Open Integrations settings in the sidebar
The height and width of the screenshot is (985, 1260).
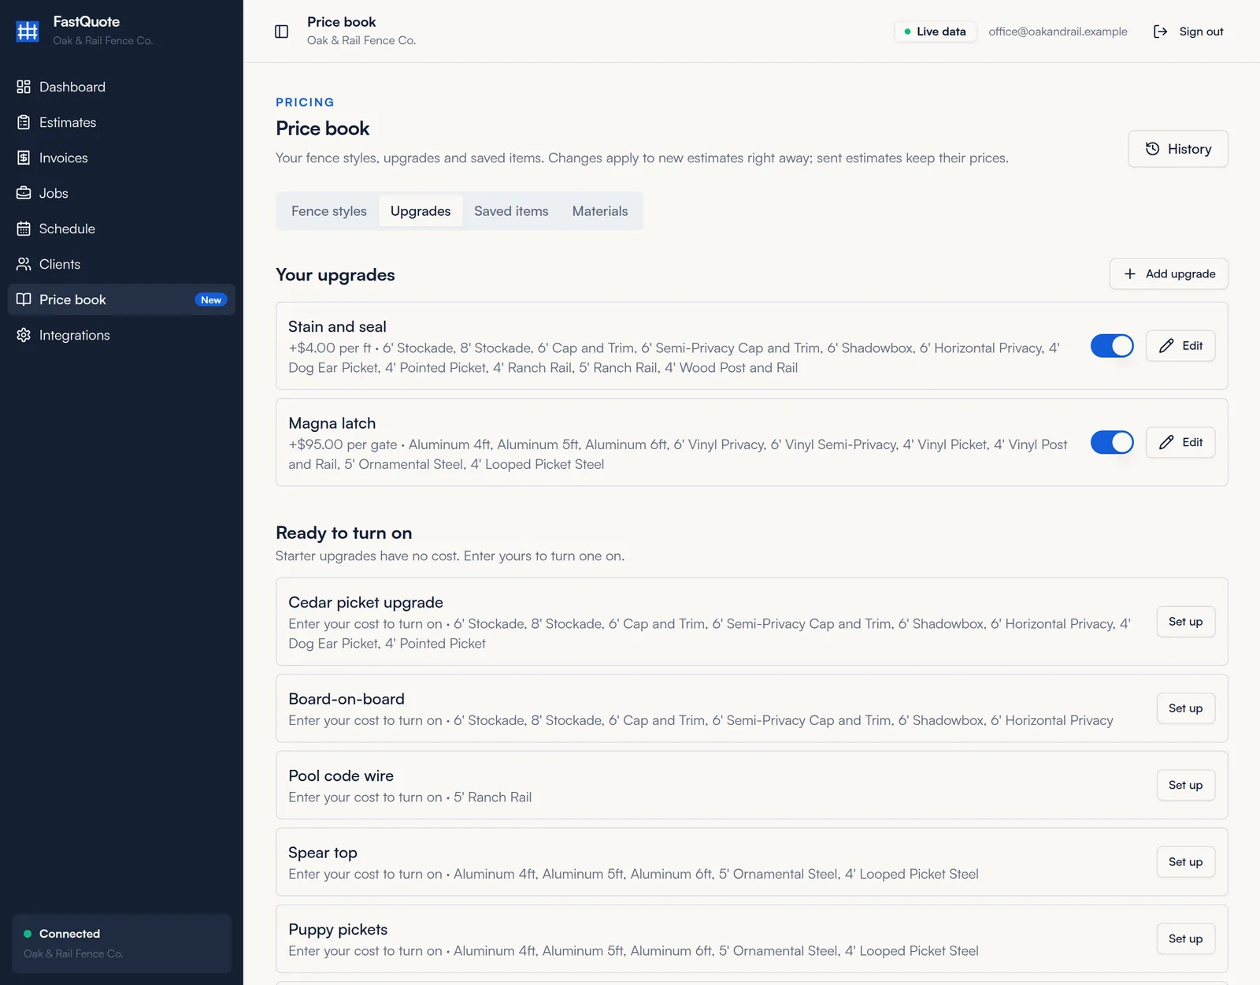point(121,335)
